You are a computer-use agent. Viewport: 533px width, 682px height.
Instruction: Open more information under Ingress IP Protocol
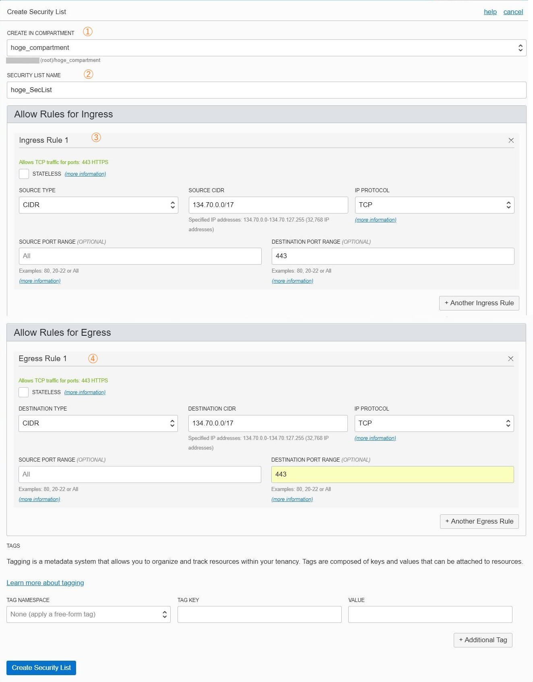[376, 220]
